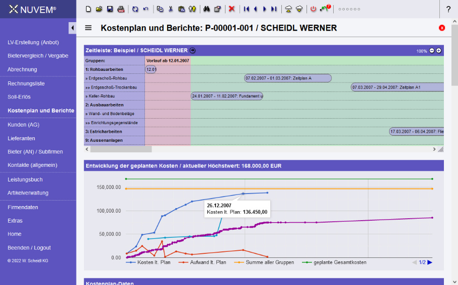458x285 pixels.
Task: Jump to first record arrow icon
Action: (246, 9)
